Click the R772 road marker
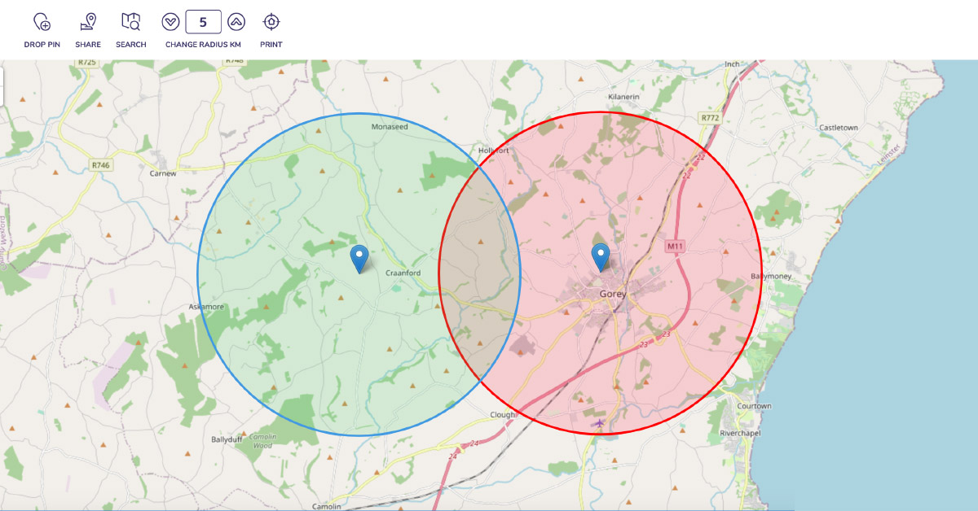 710,118
